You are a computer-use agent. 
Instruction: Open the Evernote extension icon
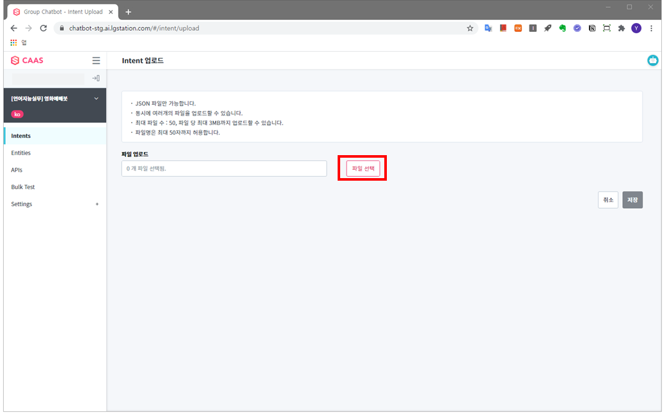pyautogui.click(x=563, y=28)
